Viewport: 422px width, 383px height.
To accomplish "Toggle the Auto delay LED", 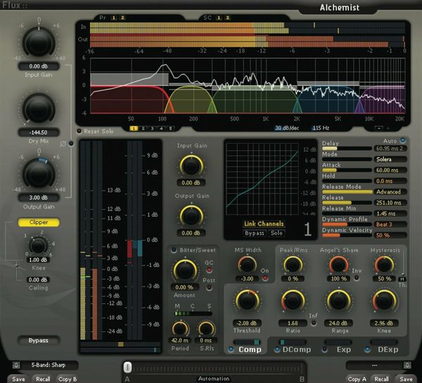I will click(x=404, y=142).
